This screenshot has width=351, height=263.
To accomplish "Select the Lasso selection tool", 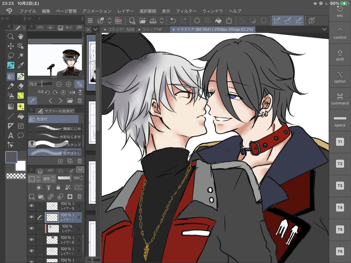I will (11, 56).
